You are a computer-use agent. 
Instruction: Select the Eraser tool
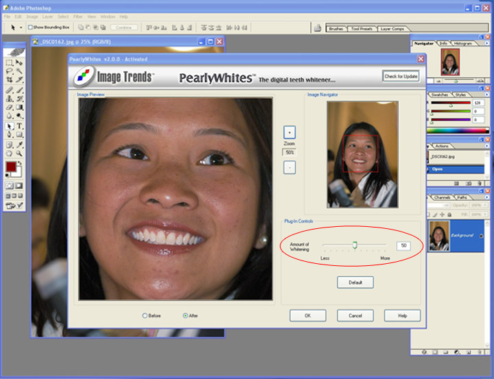[10, 108]
